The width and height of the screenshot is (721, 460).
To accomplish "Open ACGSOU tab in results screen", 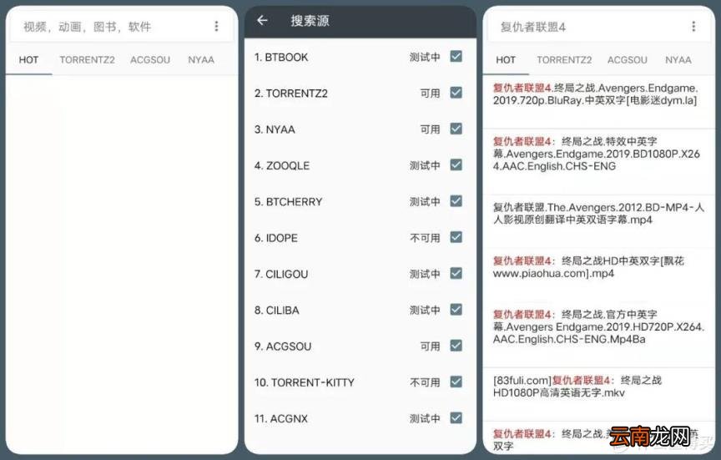I will tap(628, 60).
